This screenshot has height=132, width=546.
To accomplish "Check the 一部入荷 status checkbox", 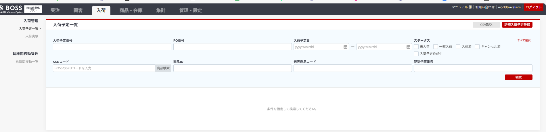I will tap(436, 47).
